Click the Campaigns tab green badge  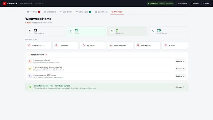90,12
